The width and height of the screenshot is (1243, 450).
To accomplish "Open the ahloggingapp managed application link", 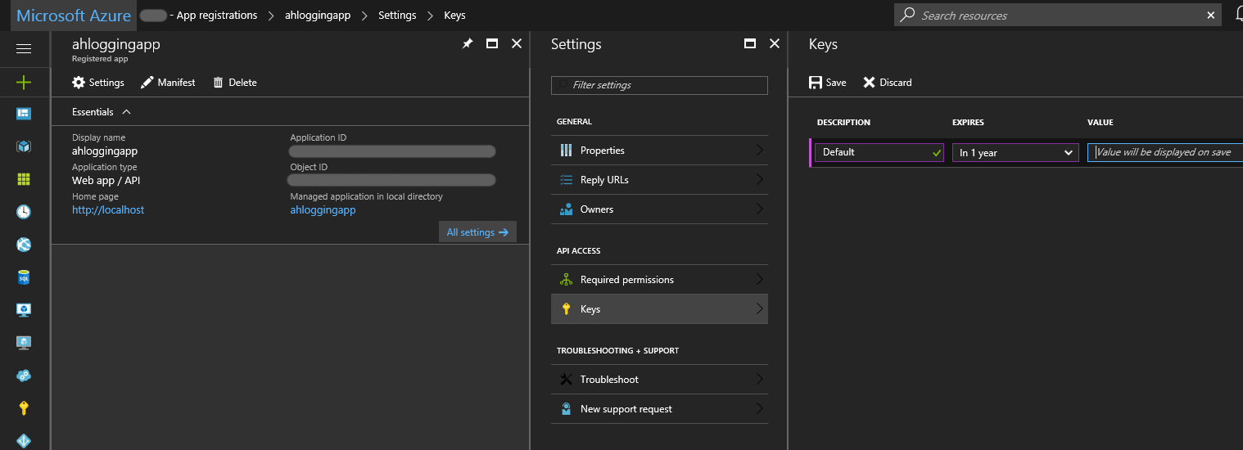I will click(x=323, y=209).
